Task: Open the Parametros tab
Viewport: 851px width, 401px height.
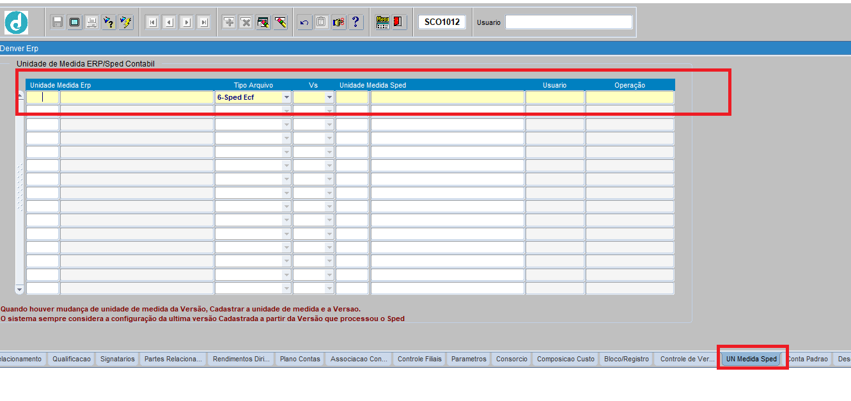Action: [469, 359]
